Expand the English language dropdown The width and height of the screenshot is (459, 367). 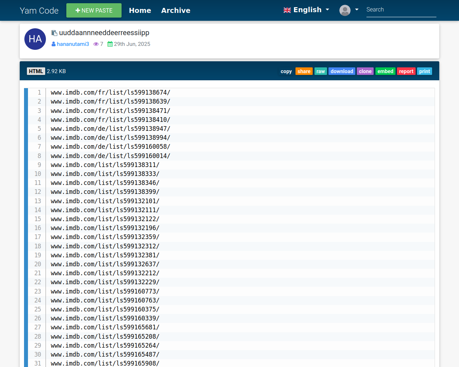306,10
